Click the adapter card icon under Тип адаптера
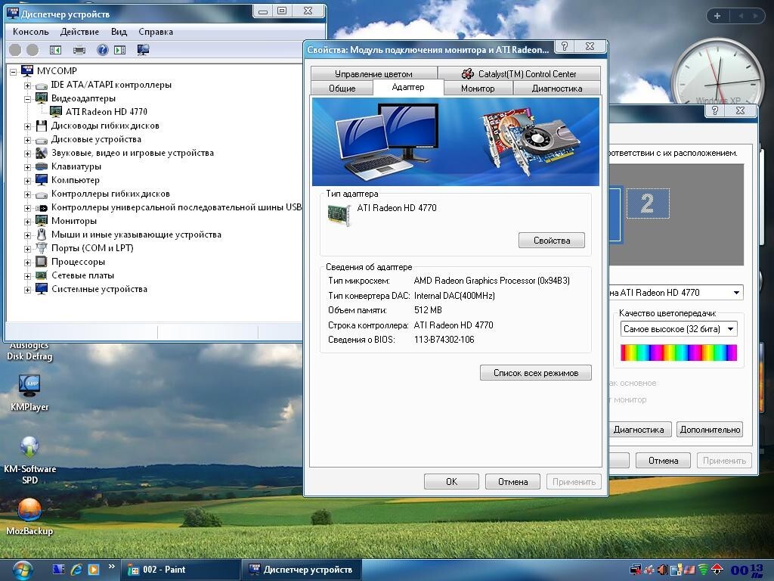 pos(339,215)
